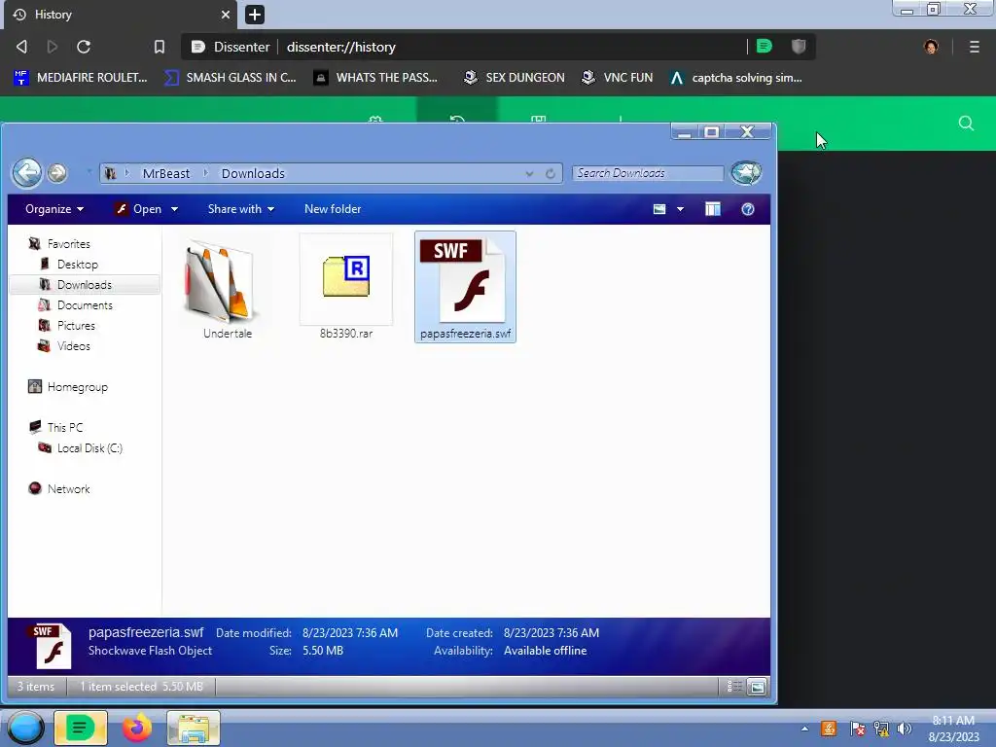
Task: Change the view with the view icon
Action: (x=659, y=209)
